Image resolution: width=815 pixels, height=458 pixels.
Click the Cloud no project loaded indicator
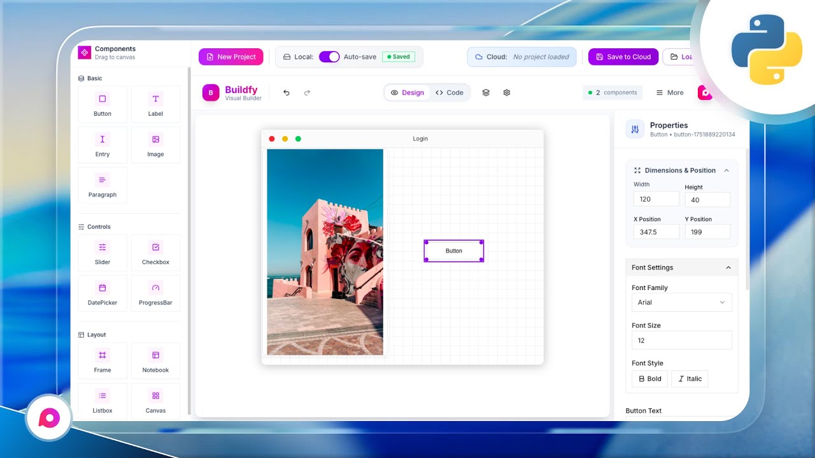click(x=522, y=57)
